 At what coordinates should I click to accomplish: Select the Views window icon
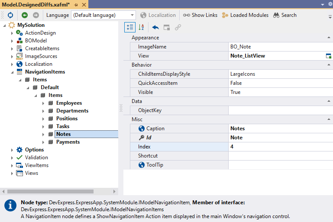[19, 173]
